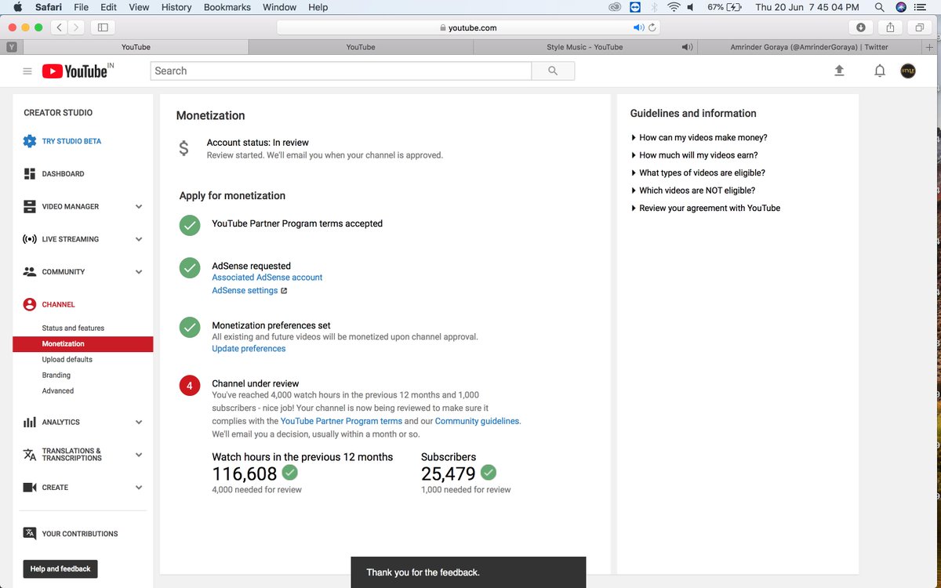
Task: Click the Safari share button
Action: (890, 27)
